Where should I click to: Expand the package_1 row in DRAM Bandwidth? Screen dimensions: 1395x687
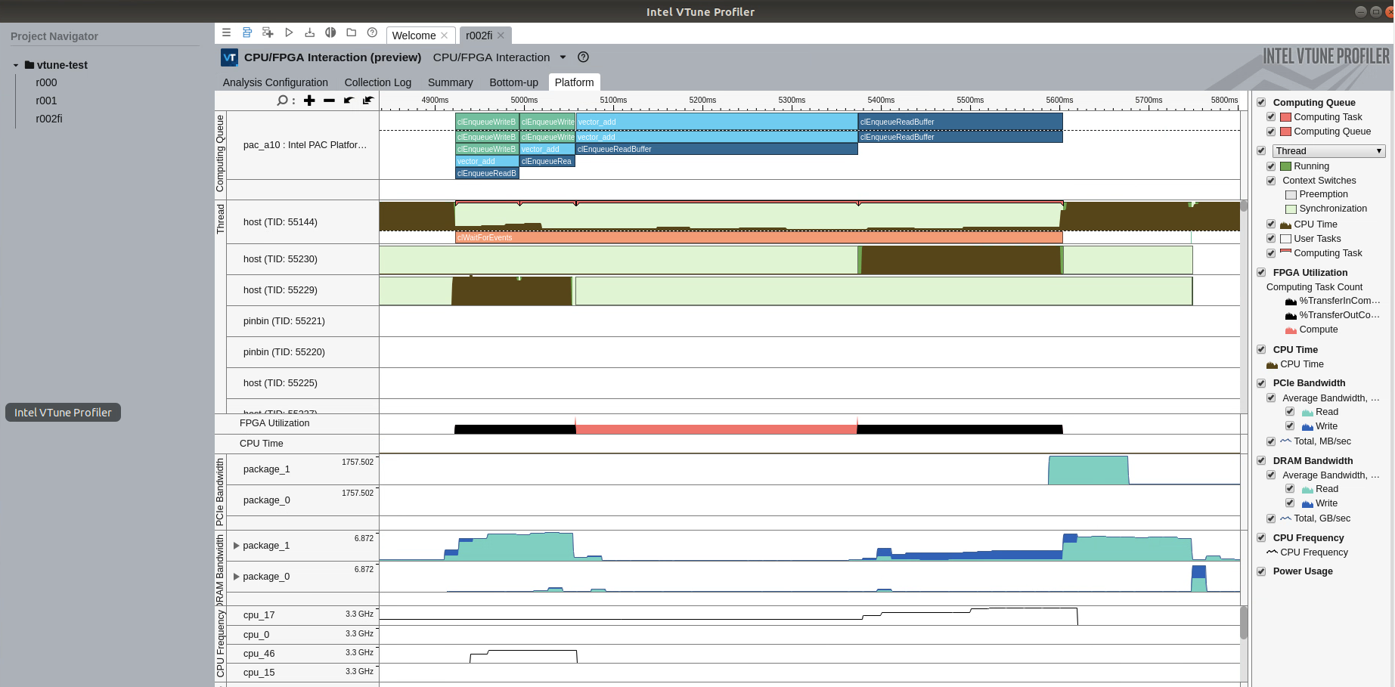pos(236,545)
